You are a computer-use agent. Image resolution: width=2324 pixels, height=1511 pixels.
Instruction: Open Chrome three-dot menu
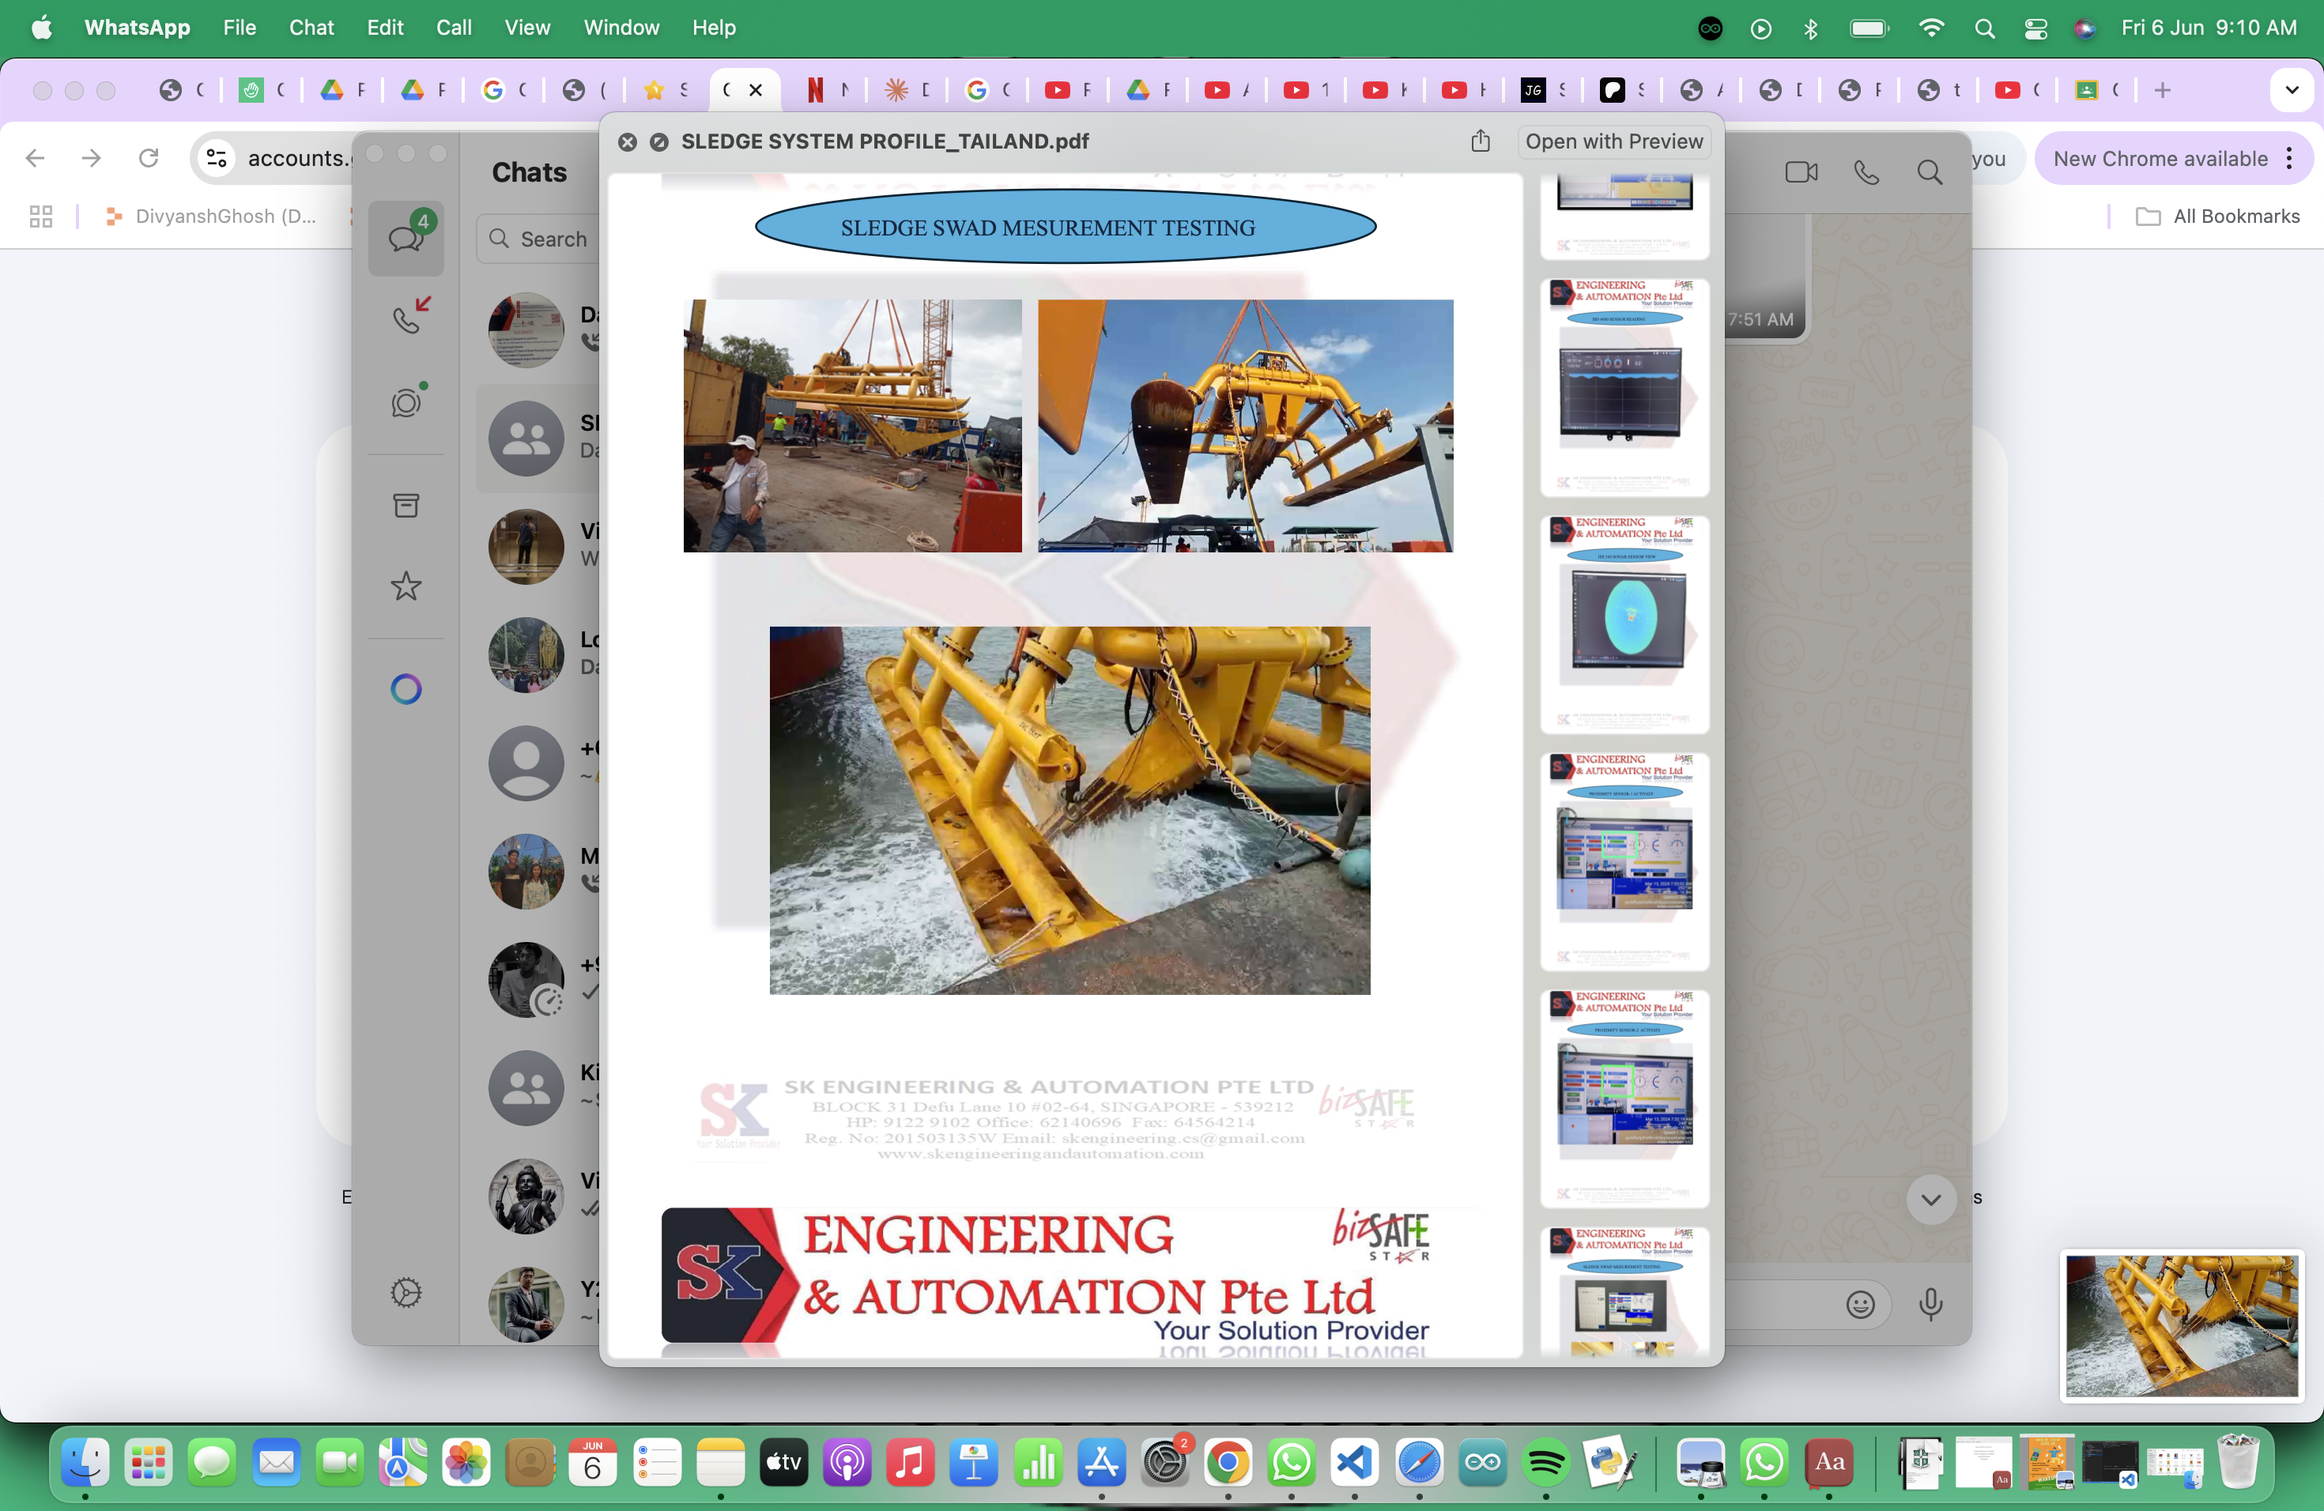[x=2289, y=158]
